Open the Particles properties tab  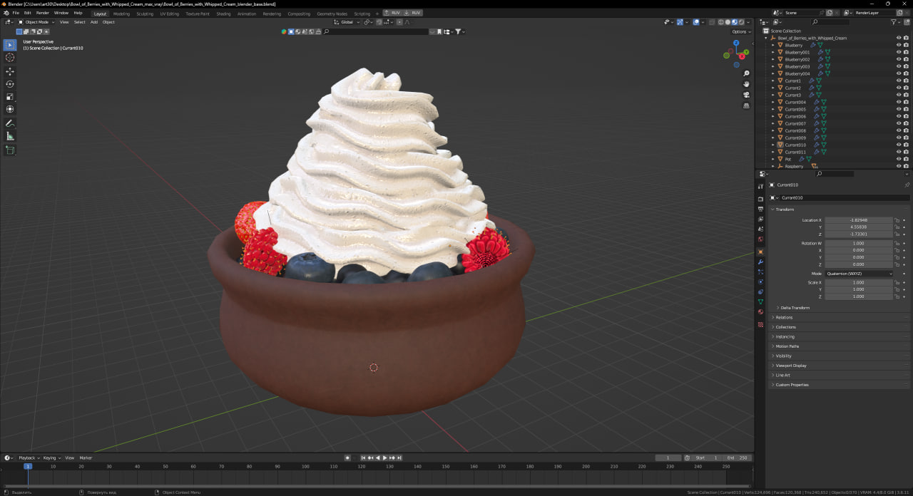click(x=760, y=272)
